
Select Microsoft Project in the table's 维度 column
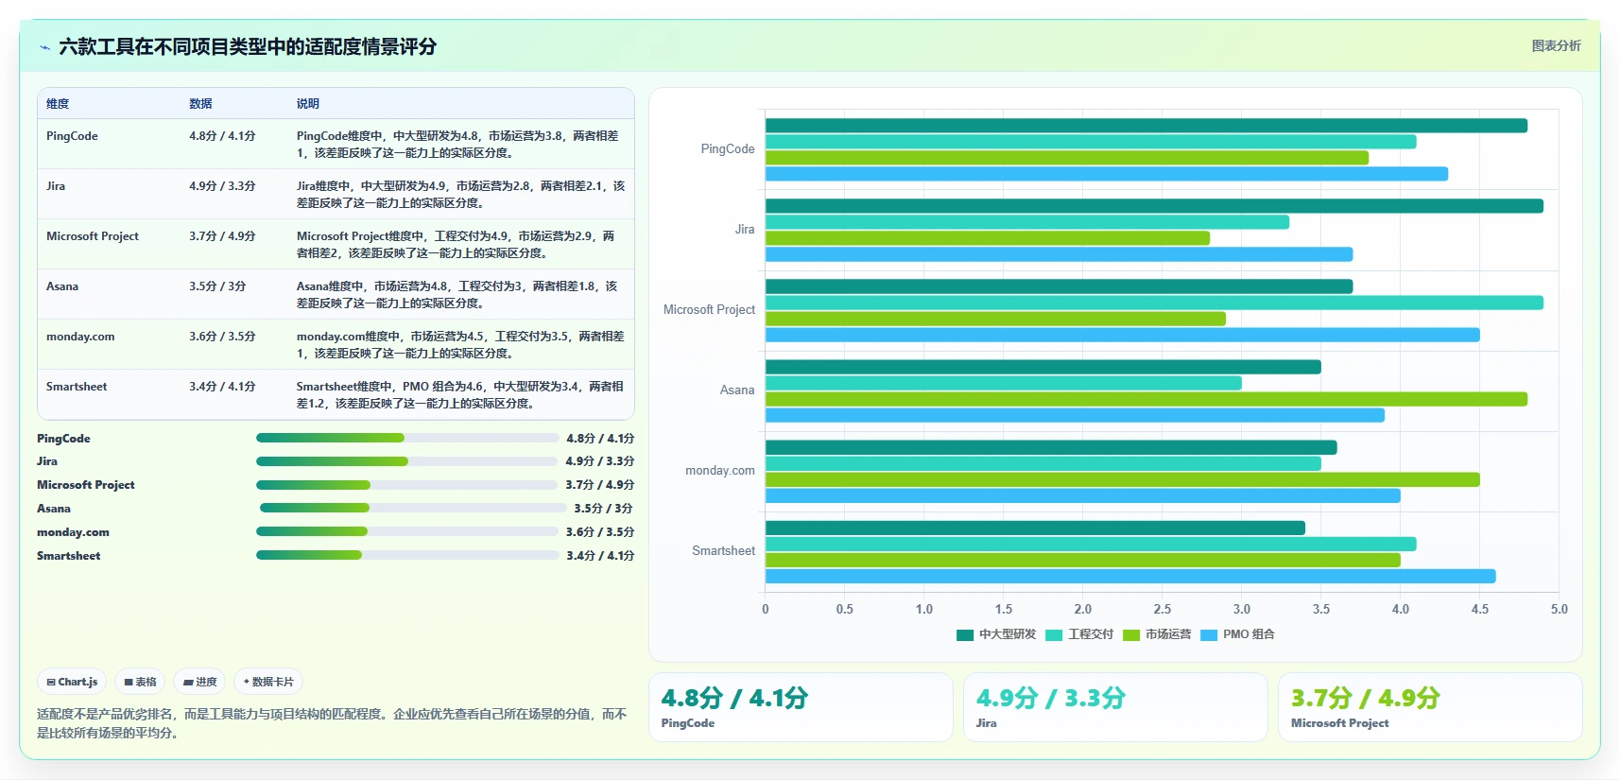point(93,236)
